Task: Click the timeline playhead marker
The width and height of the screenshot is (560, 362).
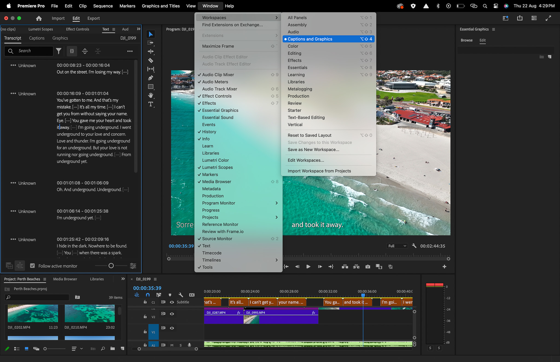Action: tap(363, 295)
